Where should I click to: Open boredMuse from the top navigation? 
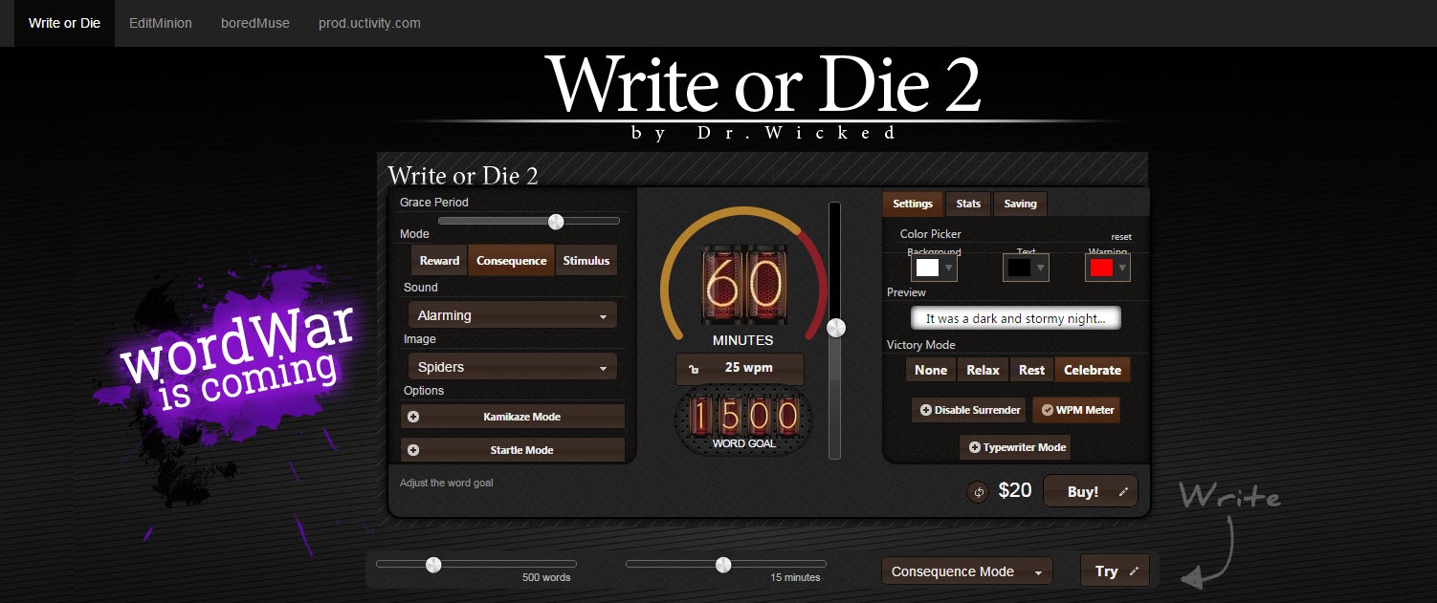pyautogui.click(x=255, y=23)
